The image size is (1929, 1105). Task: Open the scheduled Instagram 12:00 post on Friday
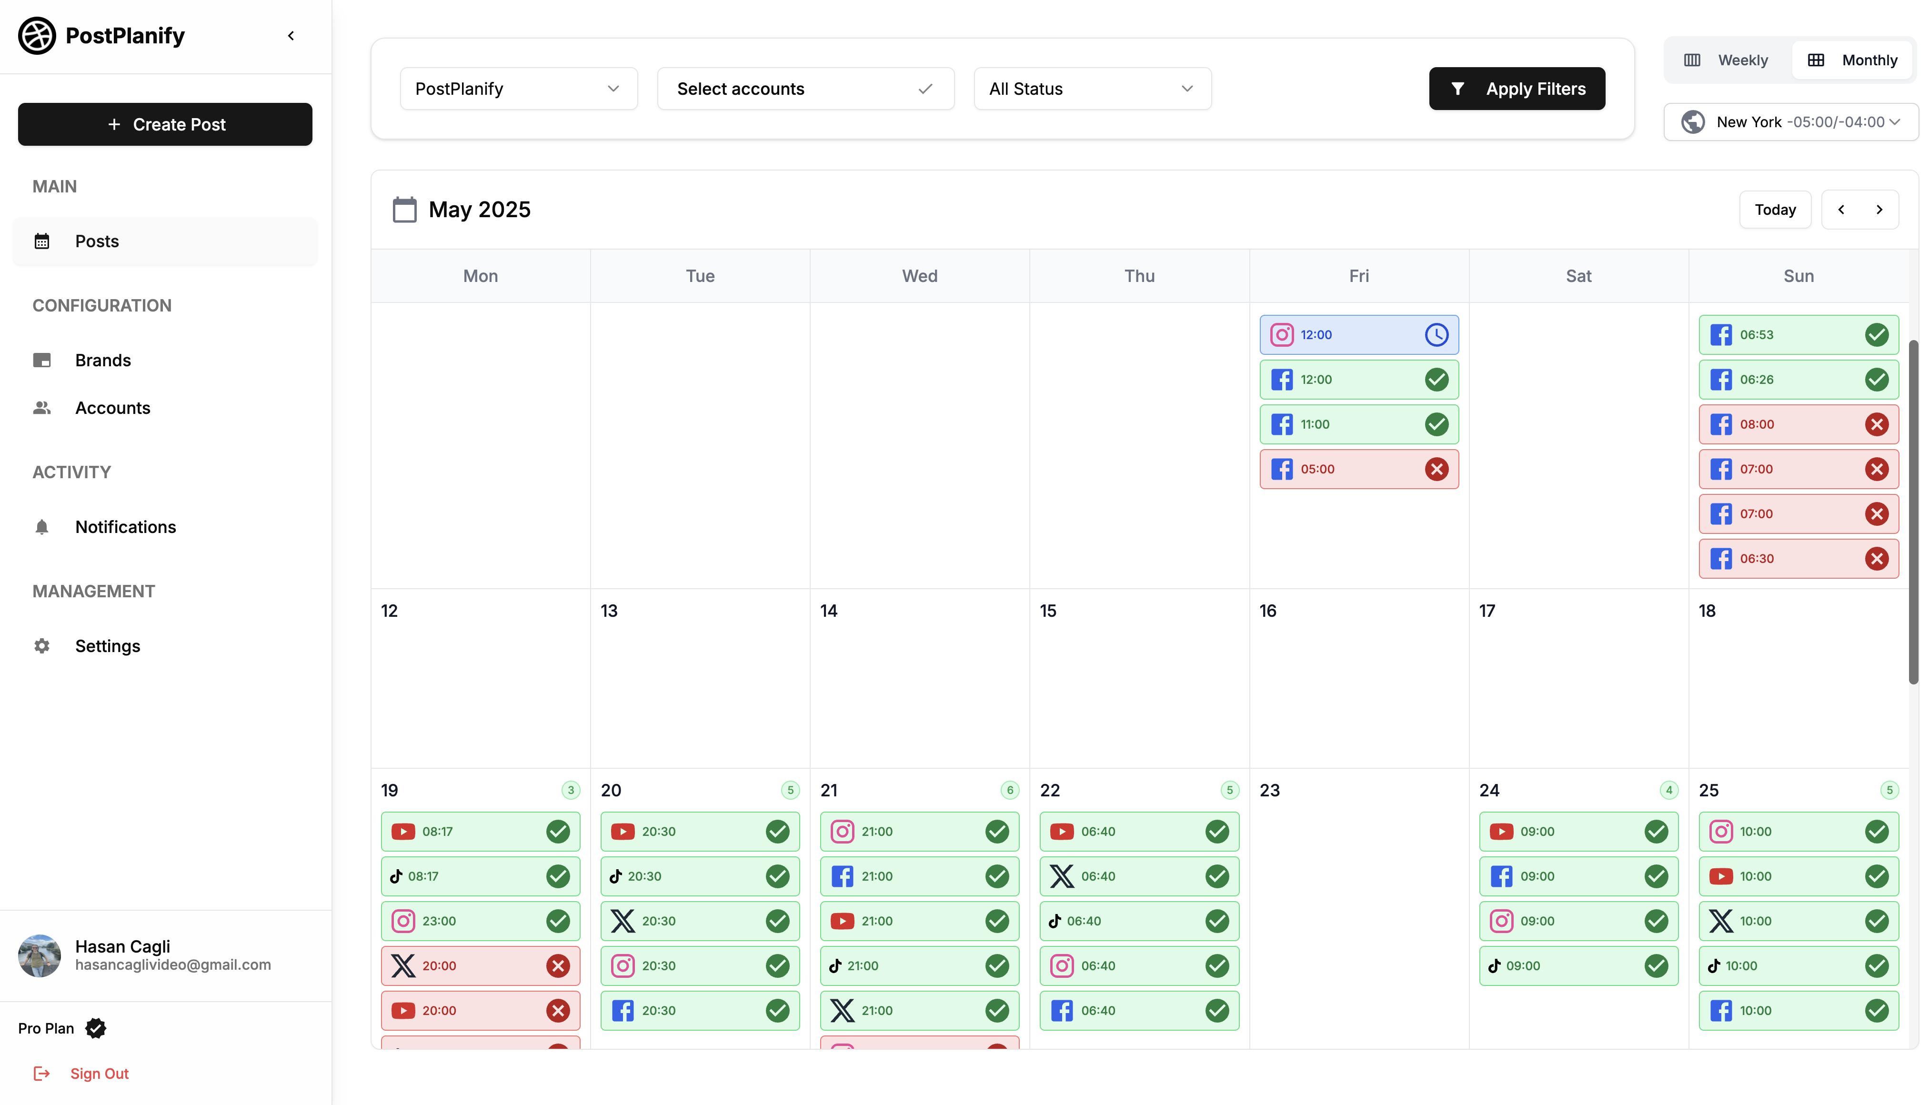tap(1358, 335)
